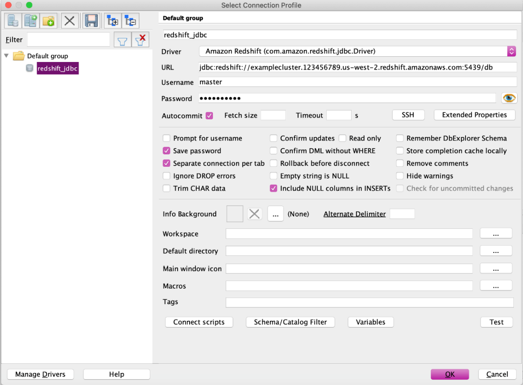Expand all profile groups
The height and width of the screenshot is (385, 523).
(112, 21)
